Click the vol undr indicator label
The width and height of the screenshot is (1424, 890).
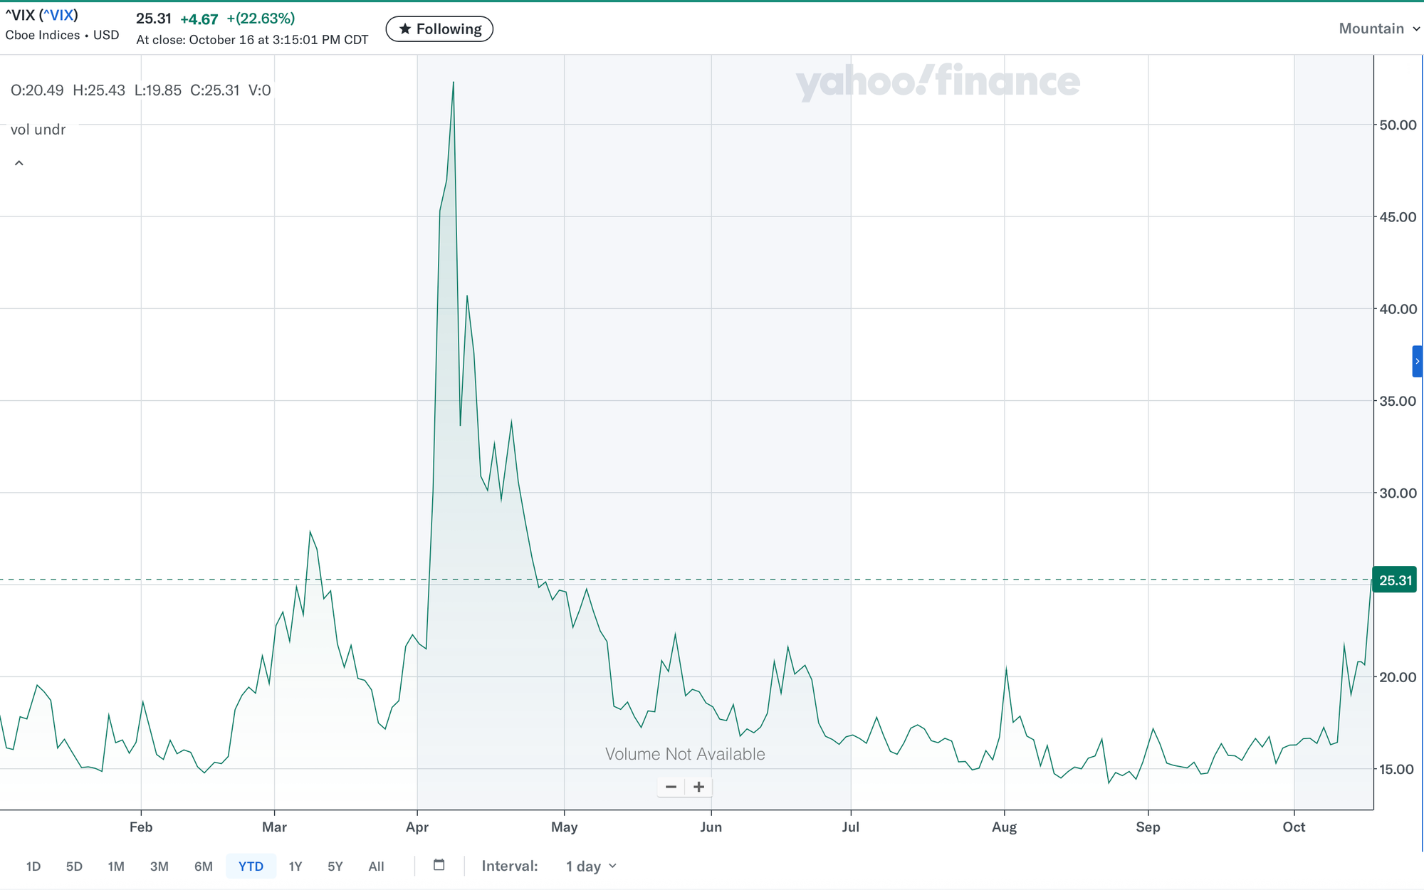(38, 130)
